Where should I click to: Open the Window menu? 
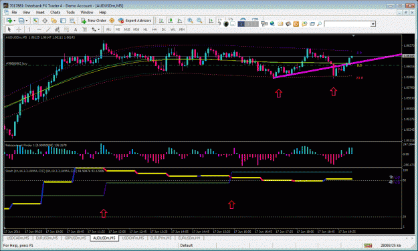point(87,12)
